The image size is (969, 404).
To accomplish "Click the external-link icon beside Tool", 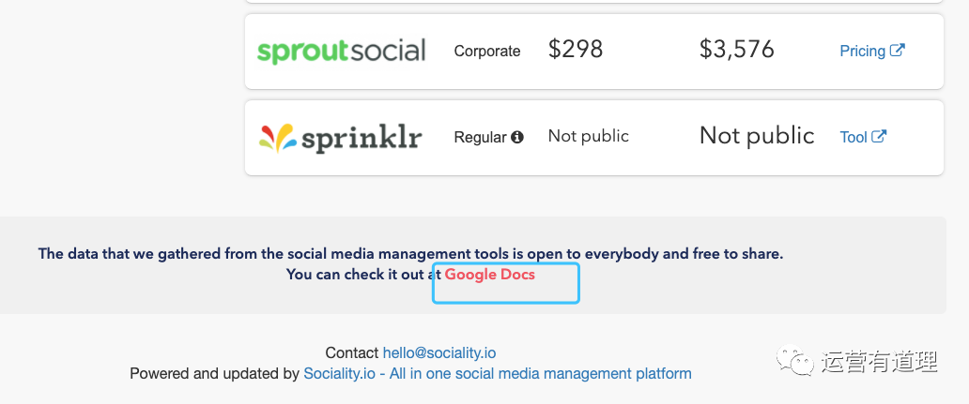I will tap(880, 136).
